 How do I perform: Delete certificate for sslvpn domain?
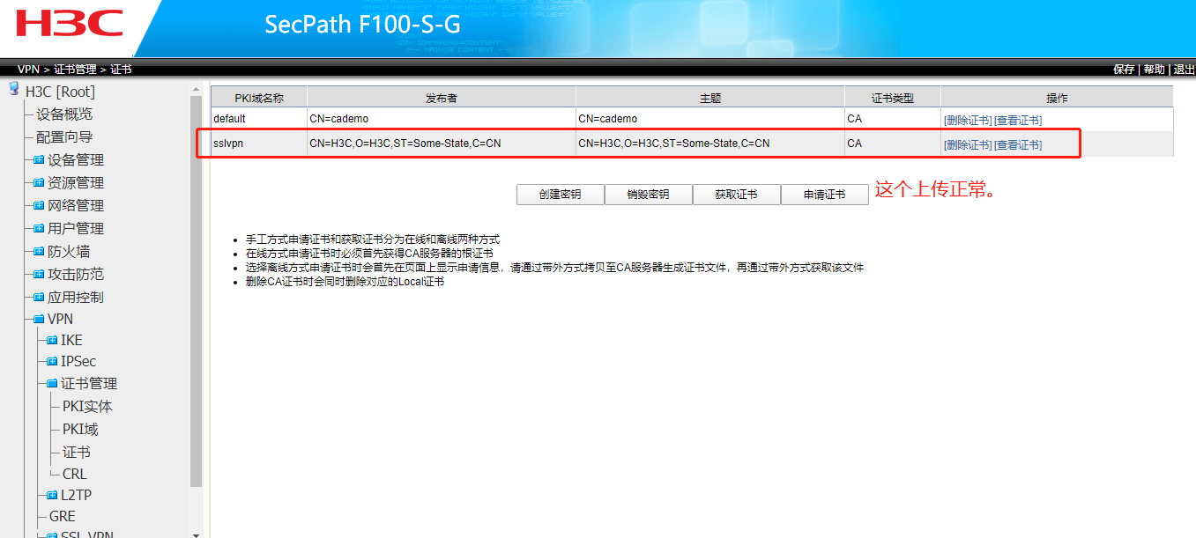(968, 144)
